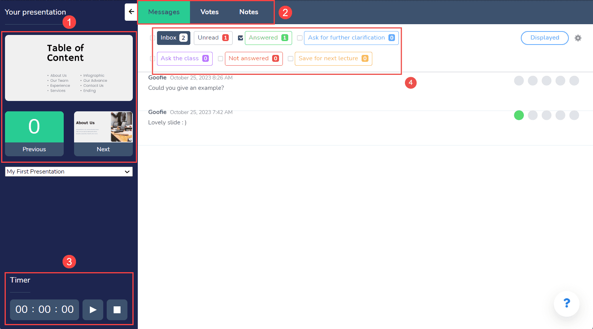Tick the Not answered checkbox
The height and width of the screenshot is (329, 593).
220,59
